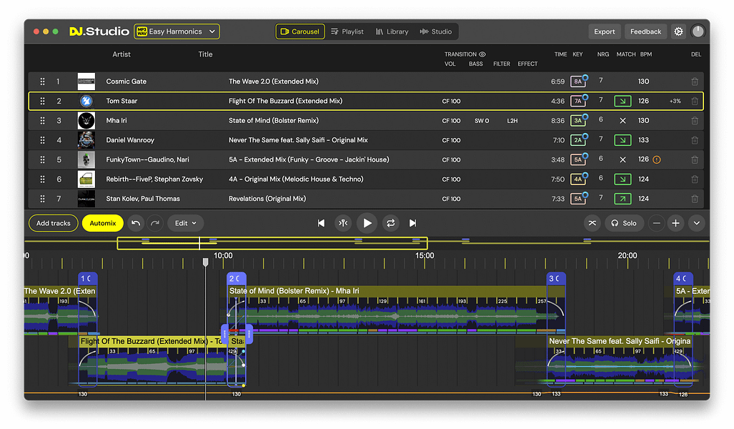This screenshot has width=734, height=429.
Task: Skip to previous track
Action: [x=322, y=223]
